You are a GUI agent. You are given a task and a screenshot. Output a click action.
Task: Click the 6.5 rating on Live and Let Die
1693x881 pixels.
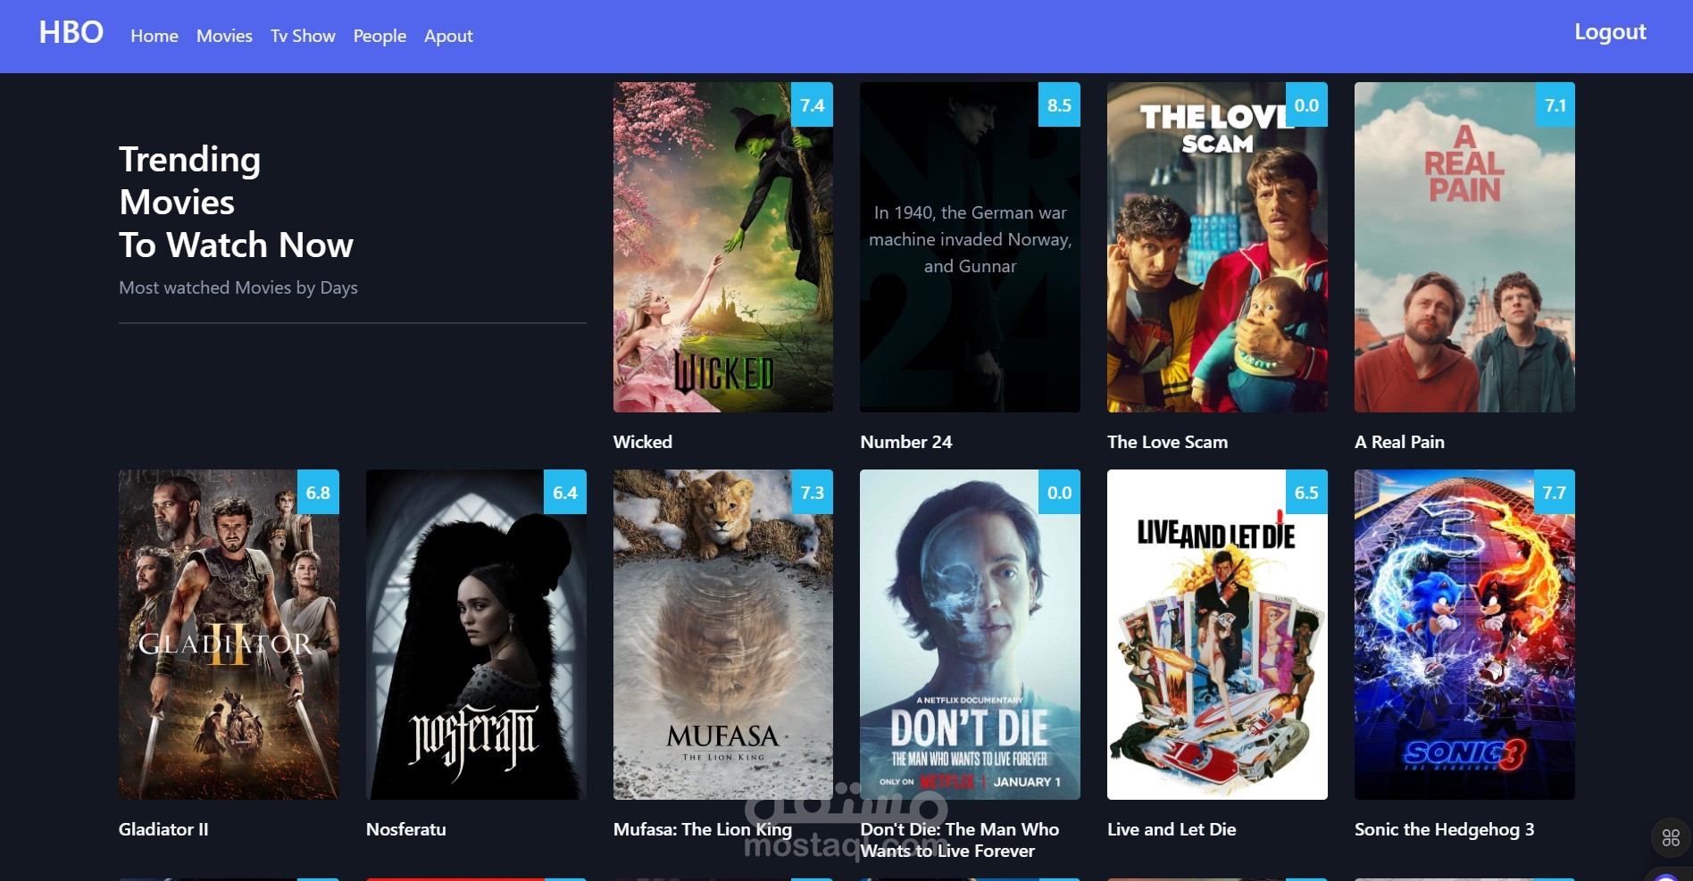1306,492
